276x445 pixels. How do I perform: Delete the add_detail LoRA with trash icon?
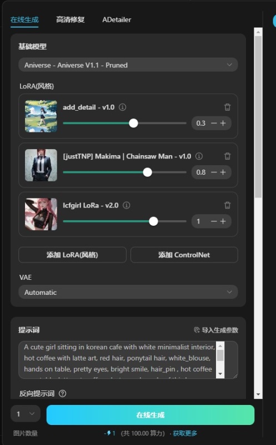[x=227, y=107]
